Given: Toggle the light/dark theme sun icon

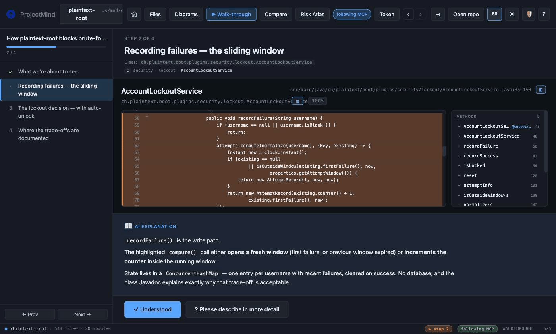Looking at the screenshot, I should 512,14.
